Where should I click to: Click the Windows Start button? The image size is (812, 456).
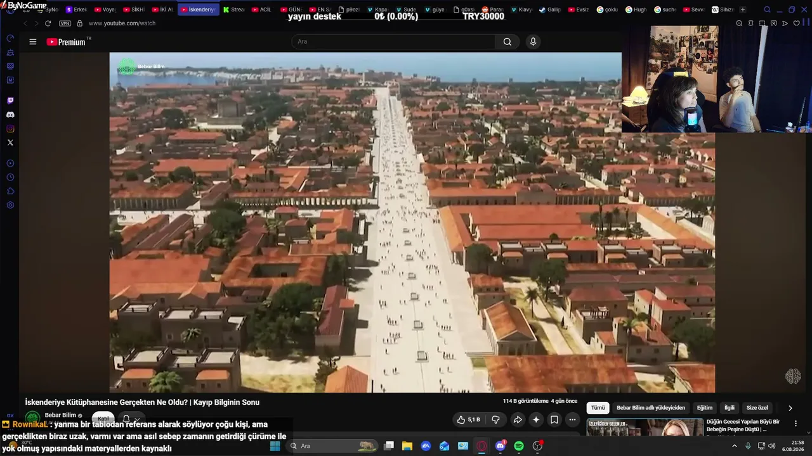click(275, 446)
